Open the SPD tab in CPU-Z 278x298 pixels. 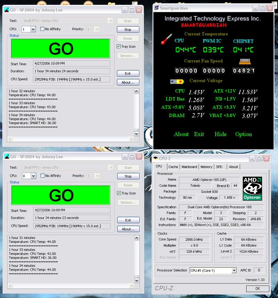(x=219, y=167)
